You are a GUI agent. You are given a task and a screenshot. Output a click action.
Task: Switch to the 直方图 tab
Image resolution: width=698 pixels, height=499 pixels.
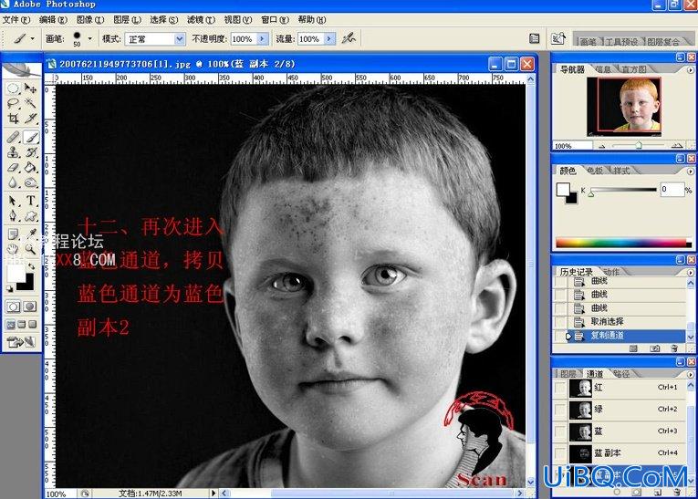point(633,69)
